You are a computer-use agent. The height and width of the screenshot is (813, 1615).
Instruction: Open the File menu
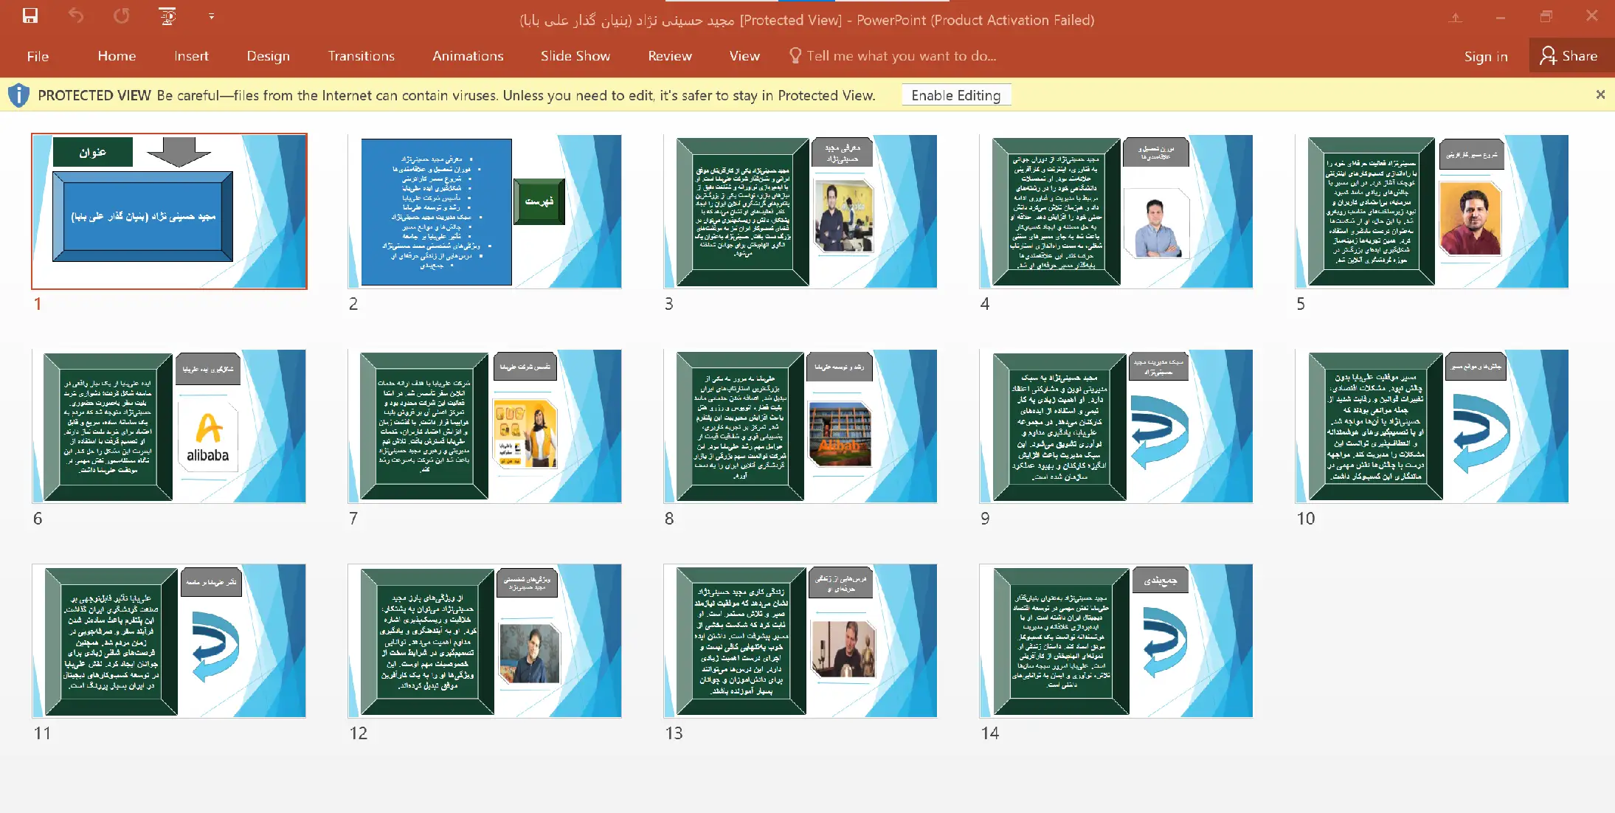38,56
